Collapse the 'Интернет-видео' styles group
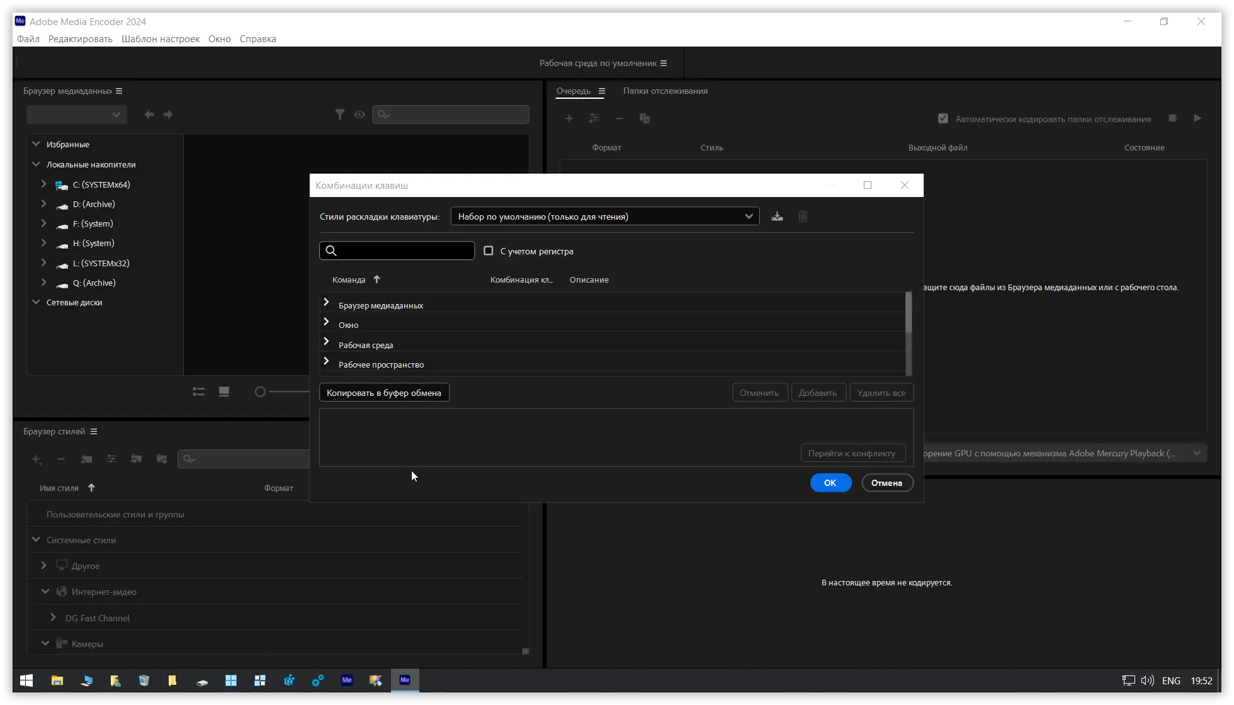The height and width of the screenshot is (705, 1234). 45,591
